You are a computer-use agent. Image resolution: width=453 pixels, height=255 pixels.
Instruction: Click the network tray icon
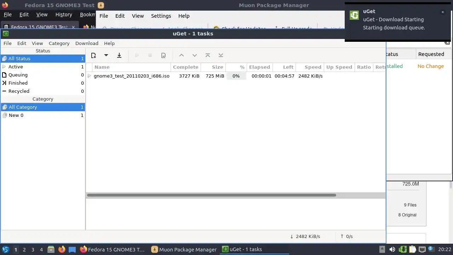click(x=422, y=249)
